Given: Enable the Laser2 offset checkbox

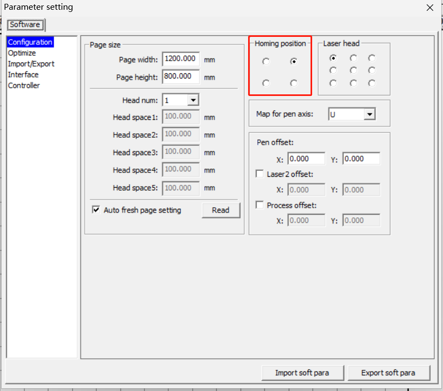Looking at the screenshot, I should point(260,174).
